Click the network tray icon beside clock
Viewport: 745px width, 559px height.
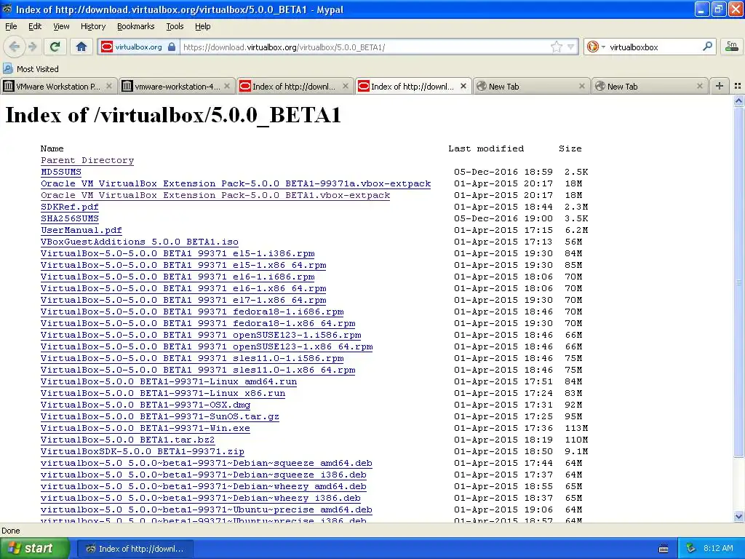click(x=690, y=548)
